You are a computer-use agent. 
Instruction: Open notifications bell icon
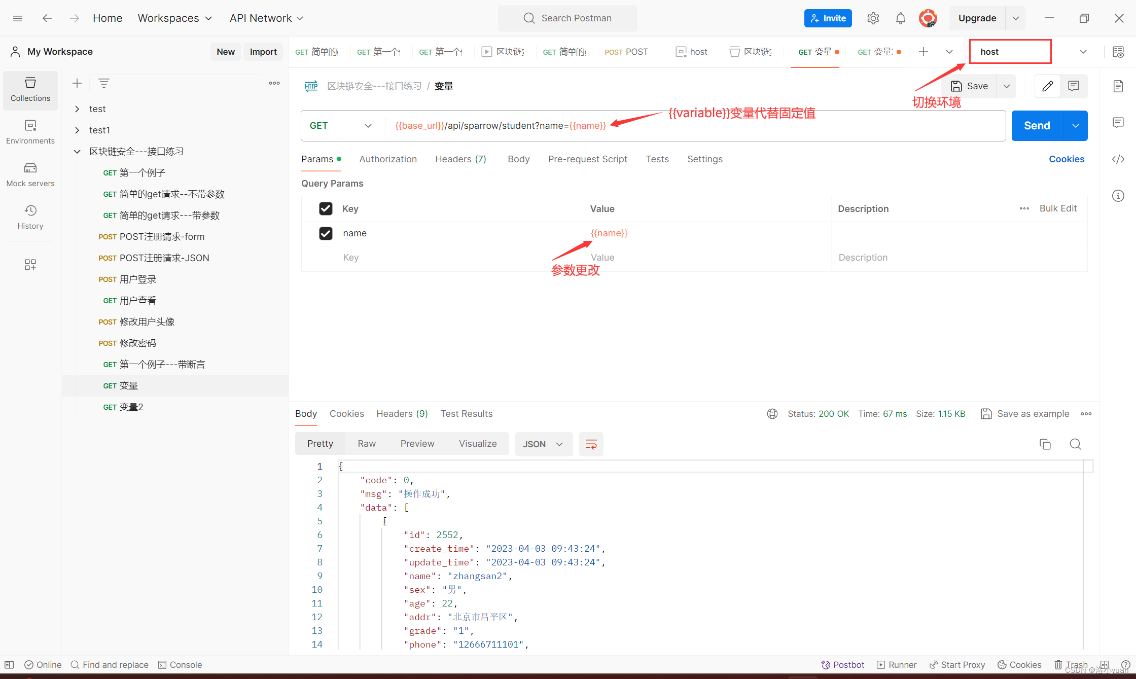[900, 18]
